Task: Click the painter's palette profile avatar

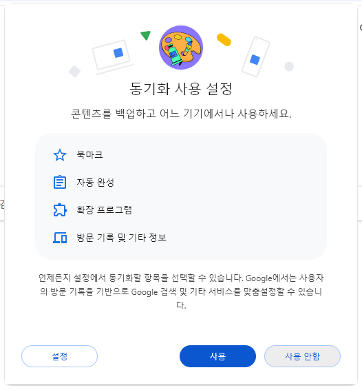Action: click(x=181, y=48)
